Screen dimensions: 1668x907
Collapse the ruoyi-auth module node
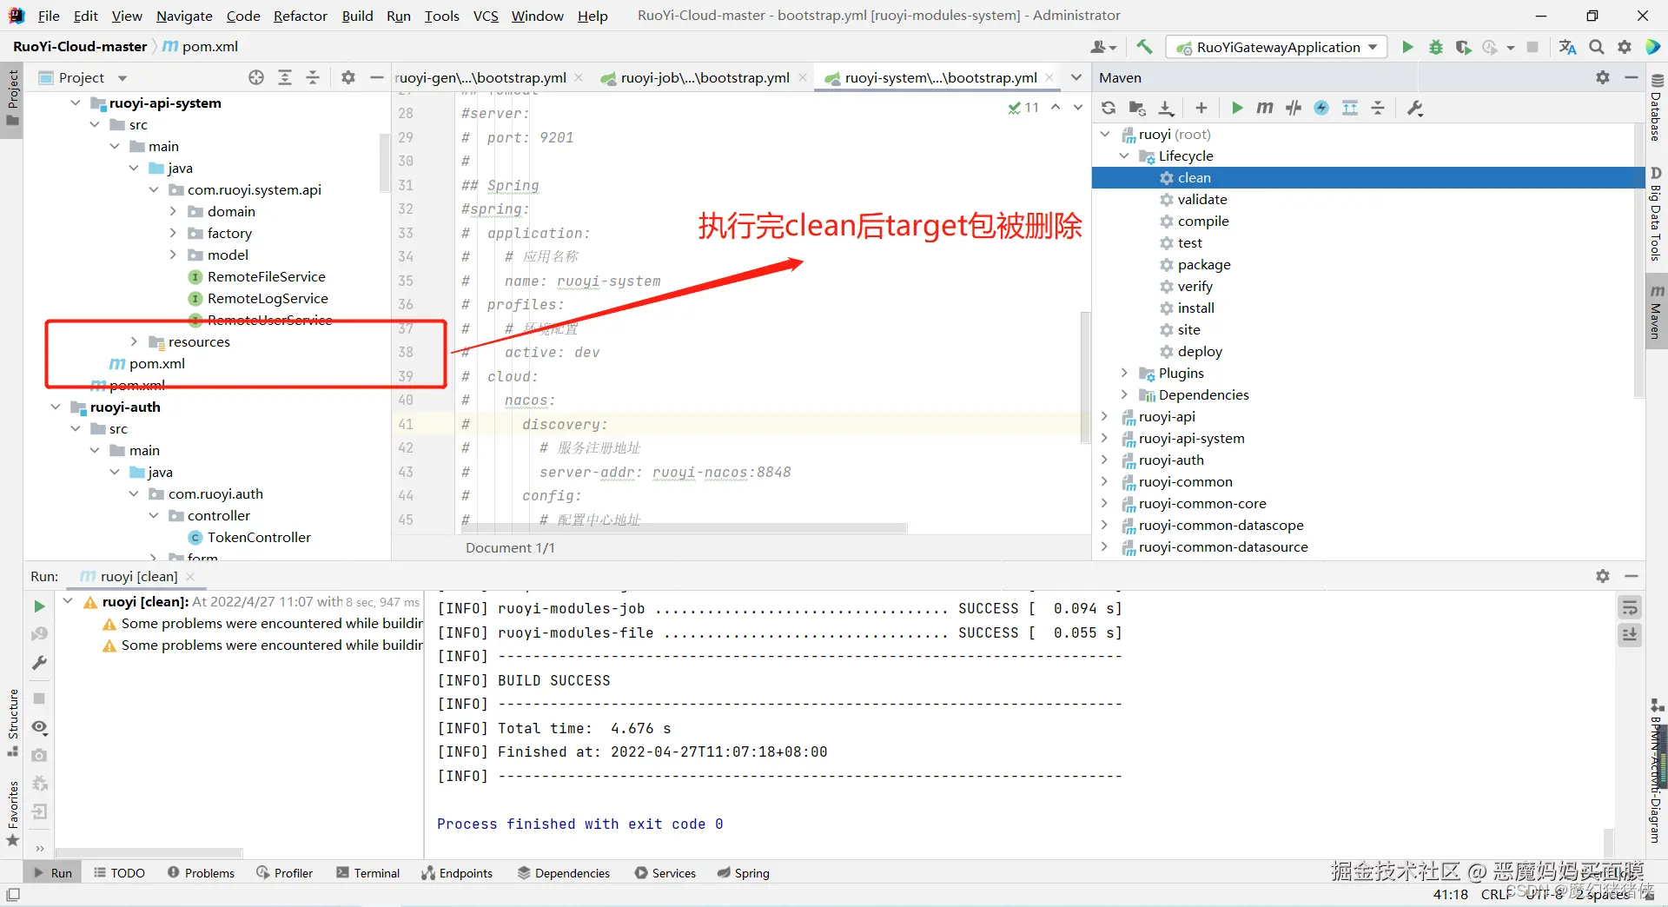(56, 407)
